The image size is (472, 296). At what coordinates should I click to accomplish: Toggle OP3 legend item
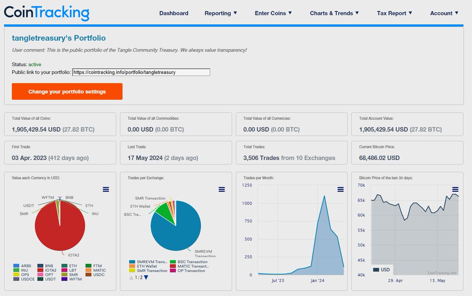[x=22, y=274]
